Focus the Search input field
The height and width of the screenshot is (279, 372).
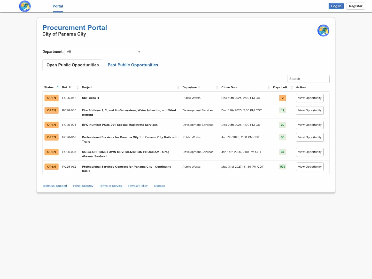(x=308, y=79)
